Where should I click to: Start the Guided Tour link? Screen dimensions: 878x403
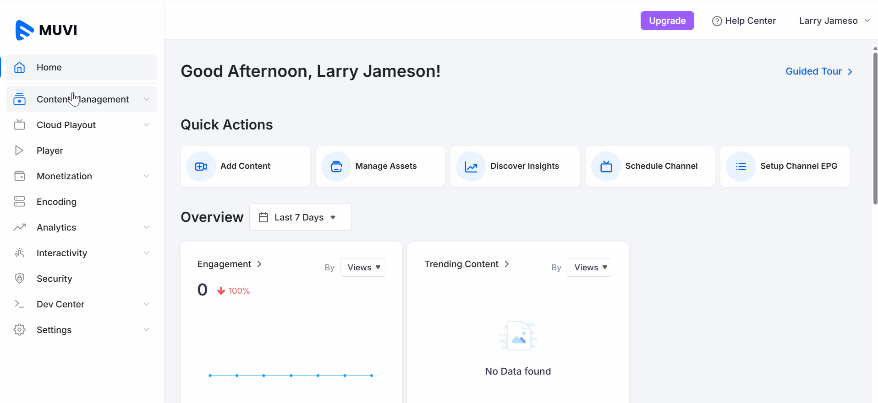coord(818,71)
